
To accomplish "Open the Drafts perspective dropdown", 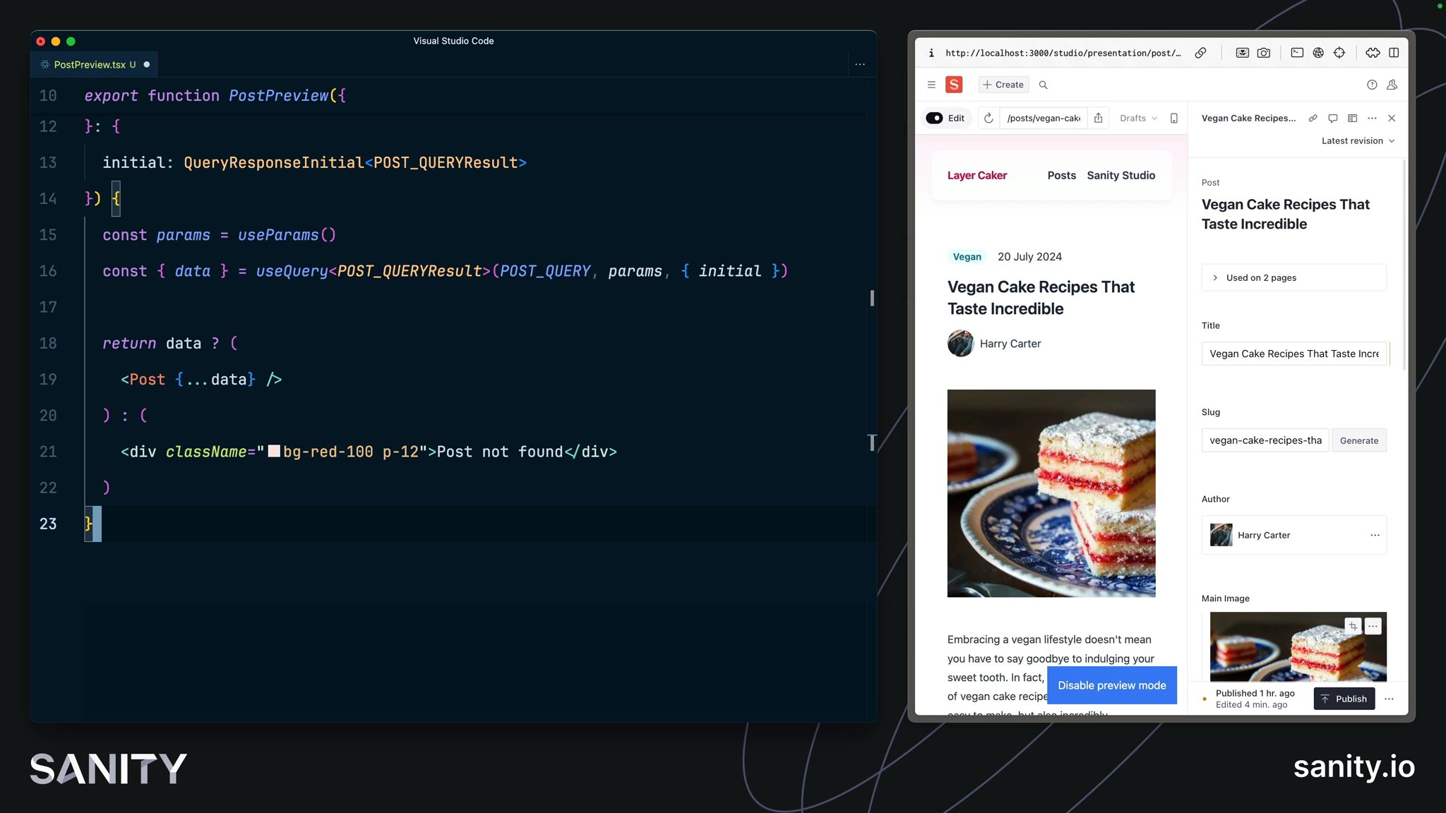I will (x=1138, y=118).
